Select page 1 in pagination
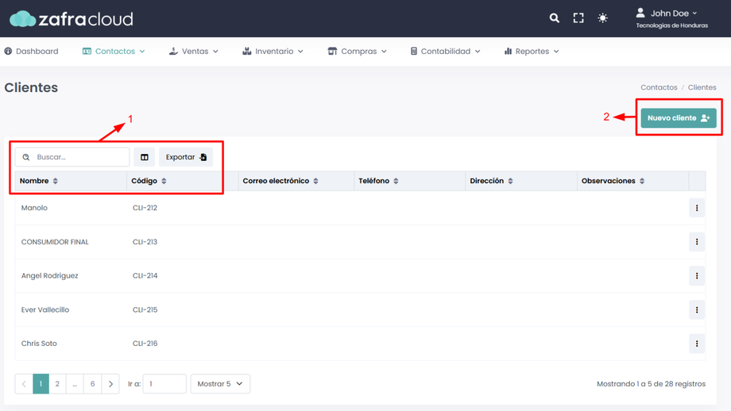Image resolution: width=731 pixels, height=411 pixels. point(41,384)
